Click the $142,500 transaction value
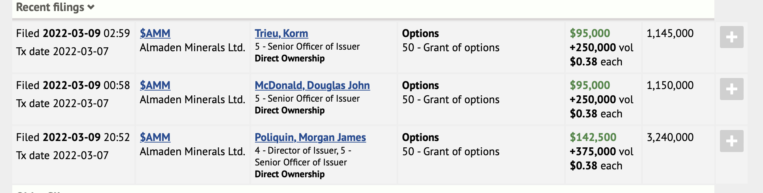 [x=593, y=137]
